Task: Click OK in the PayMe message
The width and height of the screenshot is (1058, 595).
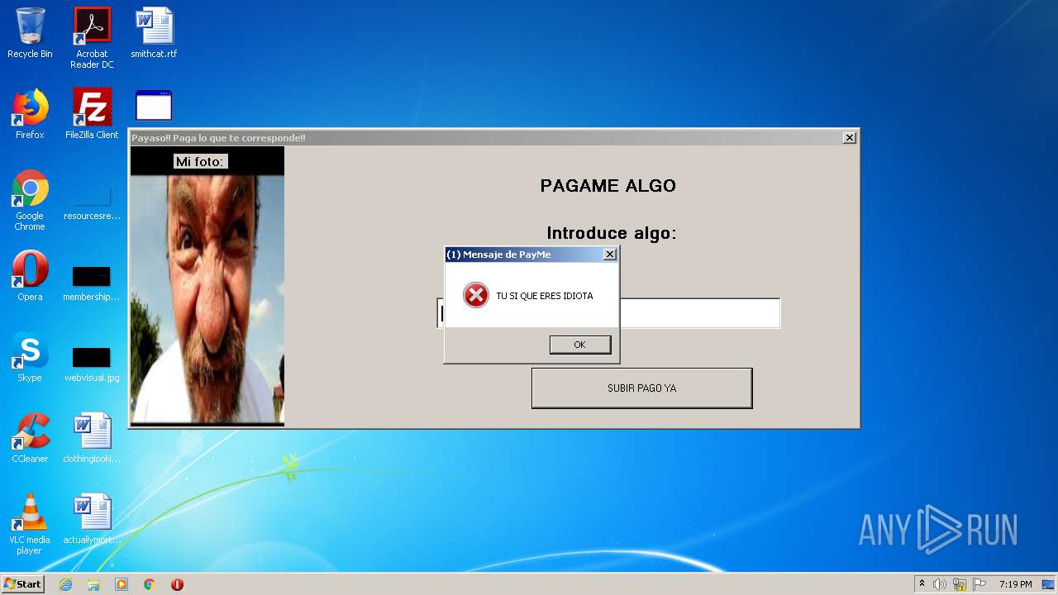Action: click(580, 345)
